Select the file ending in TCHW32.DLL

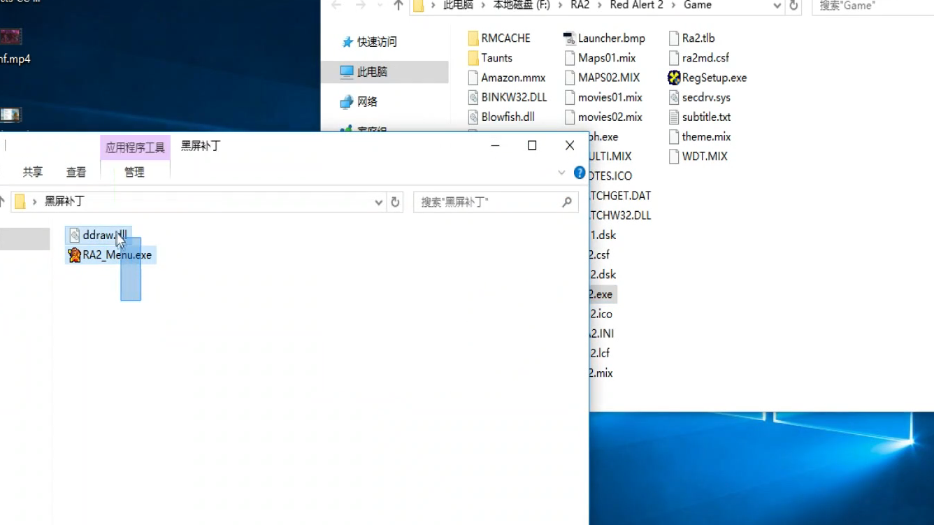(621, 215)
